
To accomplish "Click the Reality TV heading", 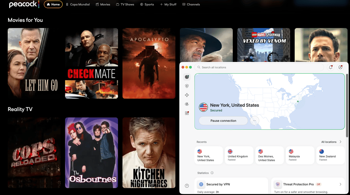I will pyautogui.click(x=20, y=109).
